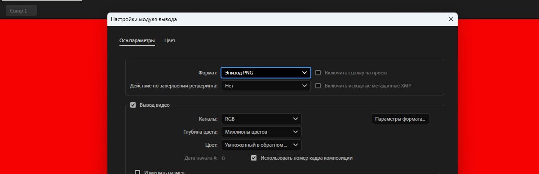Switch to the Цвет tab
The height and width of the screenshot is (174, 539).
click(x=170, y=40)
